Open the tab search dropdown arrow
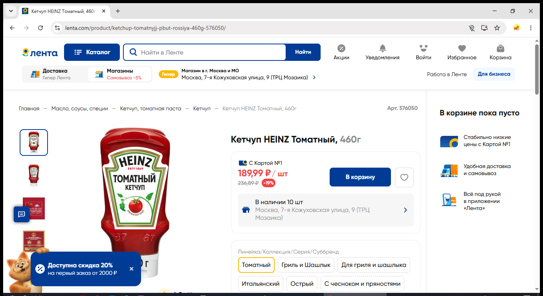Image resolution: width=543 pixels, height=296 pixels. tap(11, 11)
